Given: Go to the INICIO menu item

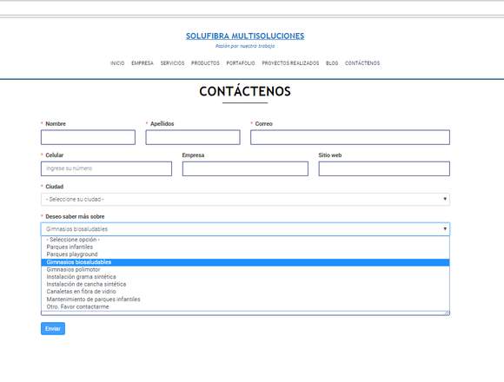Looking at the screenshot, I should click(117, 63).
